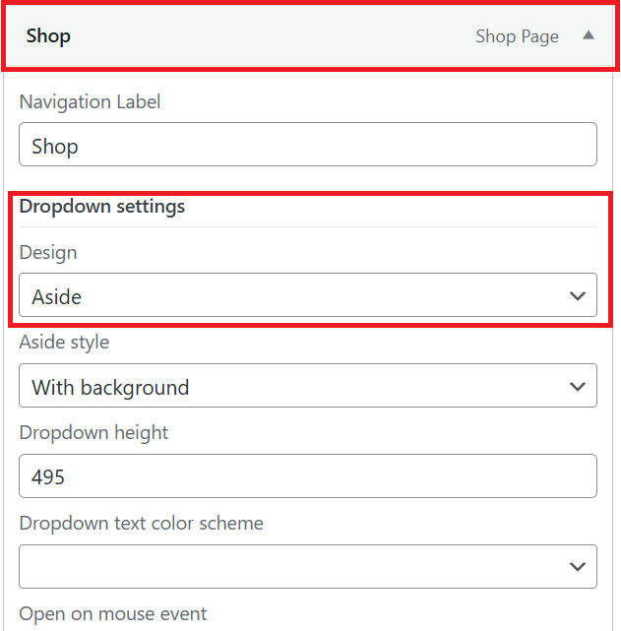Click the Navigation Label caption
Screen dimensions: 621x631
tap(90, 101)
